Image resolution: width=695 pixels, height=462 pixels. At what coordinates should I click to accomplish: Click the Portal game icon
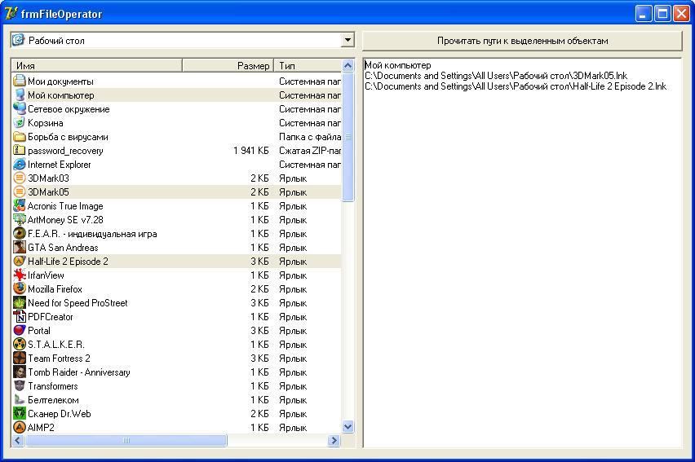click(20, 331)
